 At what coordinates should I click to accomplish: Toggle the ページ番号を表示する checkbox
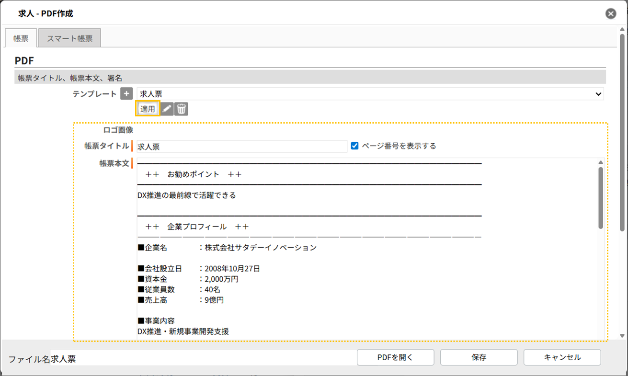pyautogui.click(x=354, y=146)
